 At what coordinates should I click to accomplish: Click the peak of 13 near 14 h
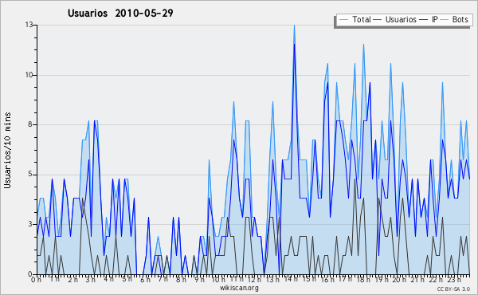click(294, 26)
